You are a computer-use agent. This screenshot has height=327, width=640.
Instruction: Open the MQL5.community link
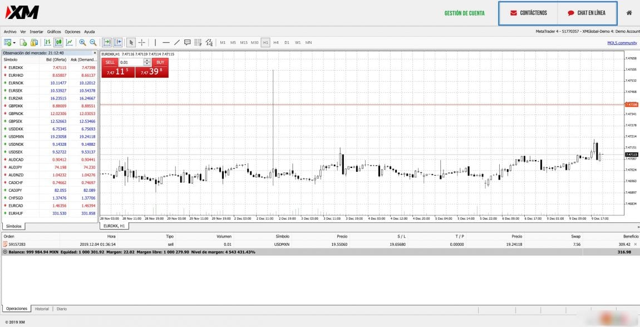tap(622, 43)
